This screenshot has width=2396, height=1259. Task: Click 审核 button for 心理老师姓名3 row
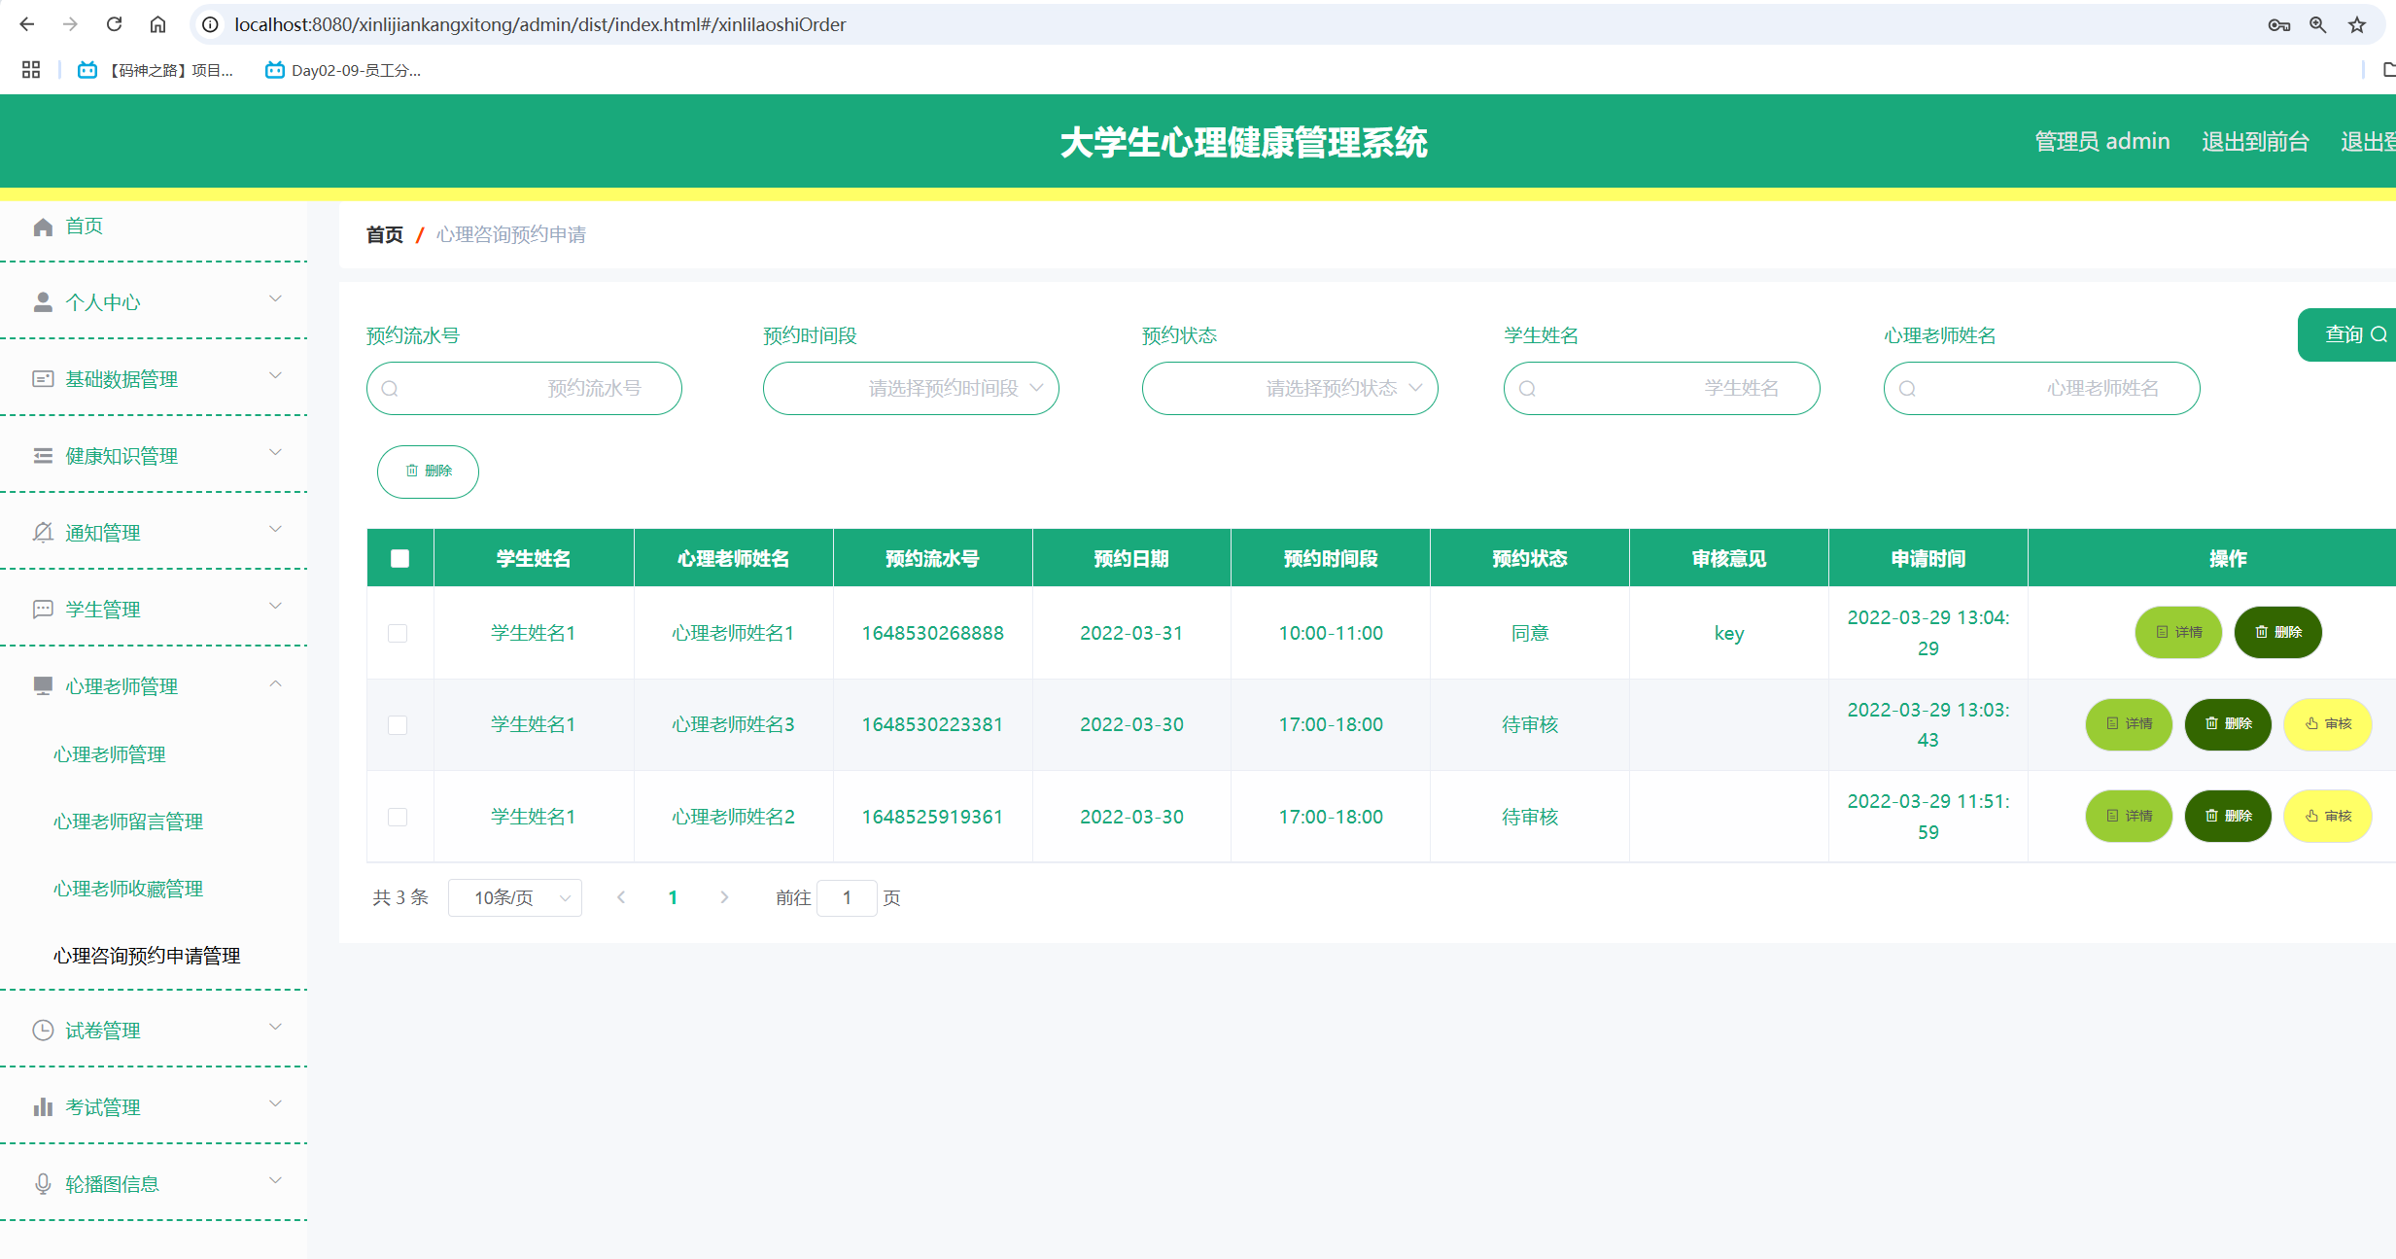tap(2328, 724)
